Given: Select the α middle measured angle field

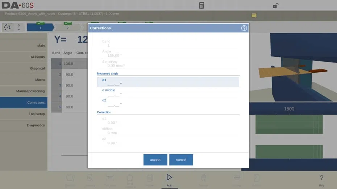Looking at the screenshot, I should 168,92.
